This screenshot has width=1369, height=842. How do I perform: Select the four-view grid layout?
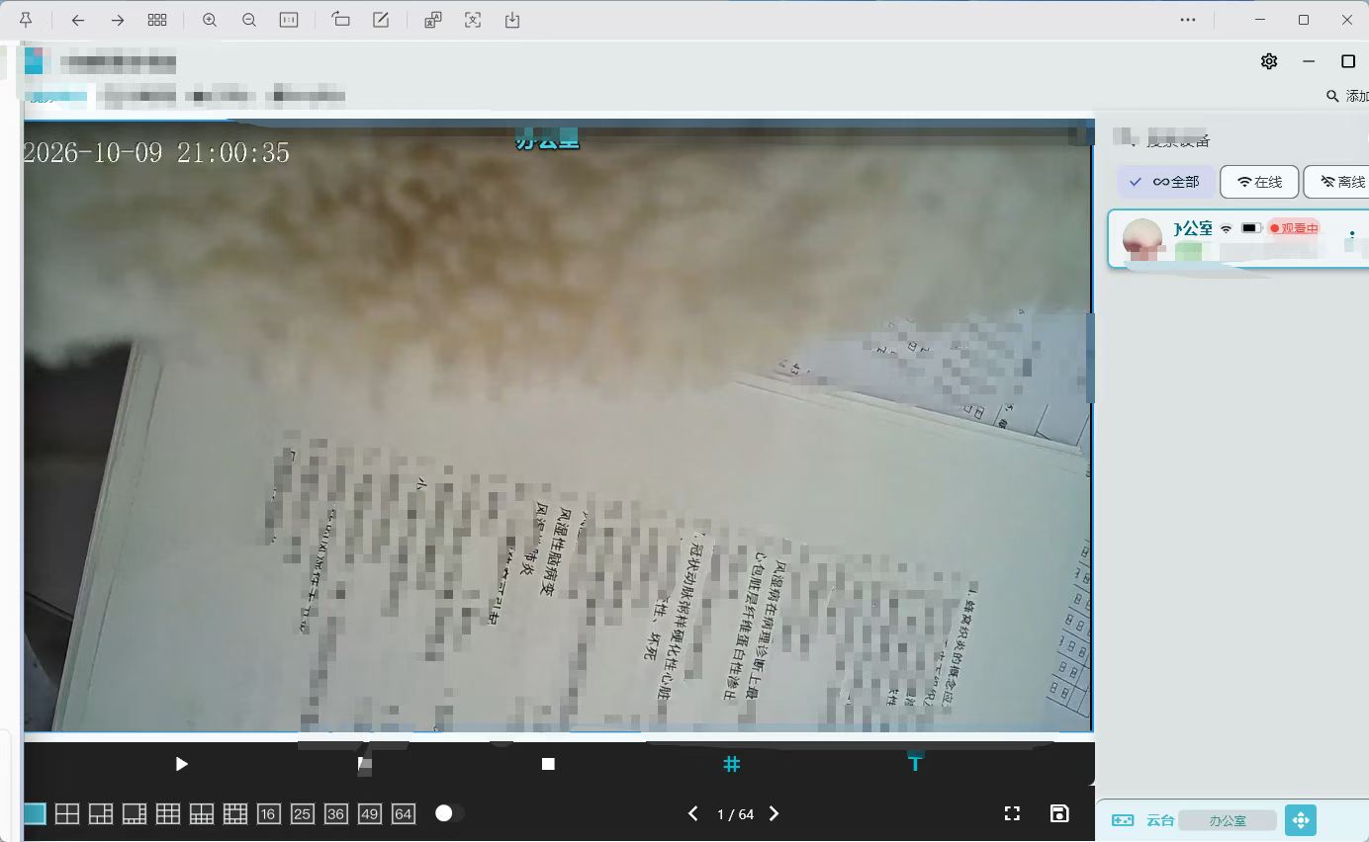(x=67, y=814)
